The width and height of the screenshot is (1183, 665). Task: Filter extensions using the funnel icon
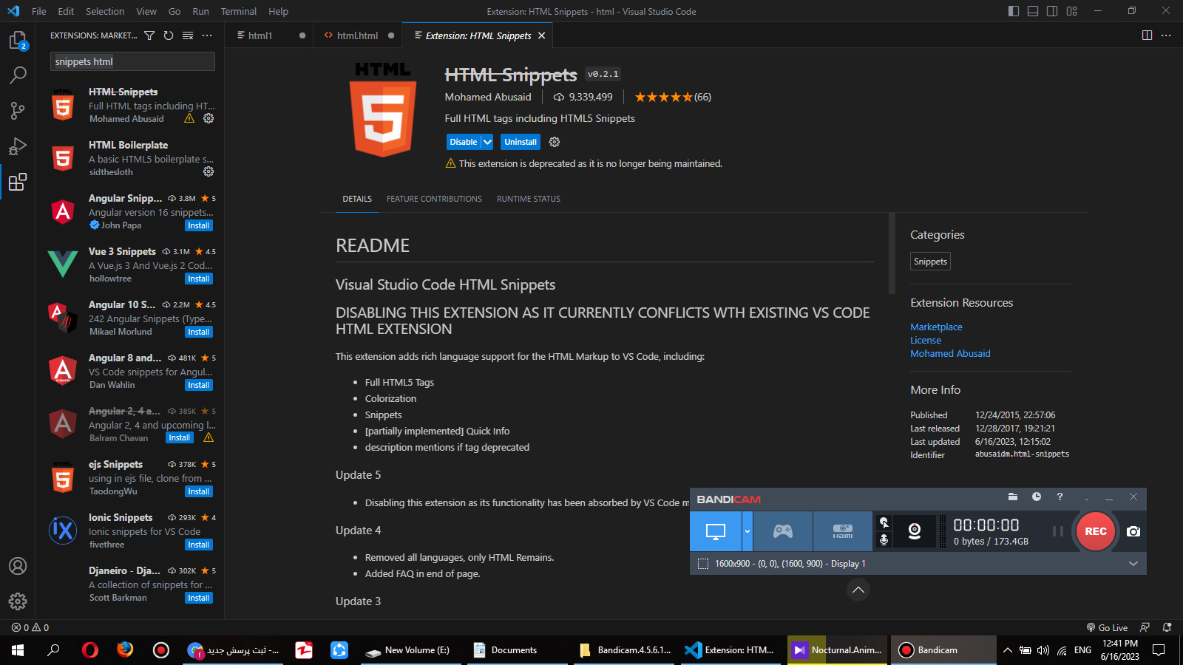pyautogui.click(x=149, y=35)
